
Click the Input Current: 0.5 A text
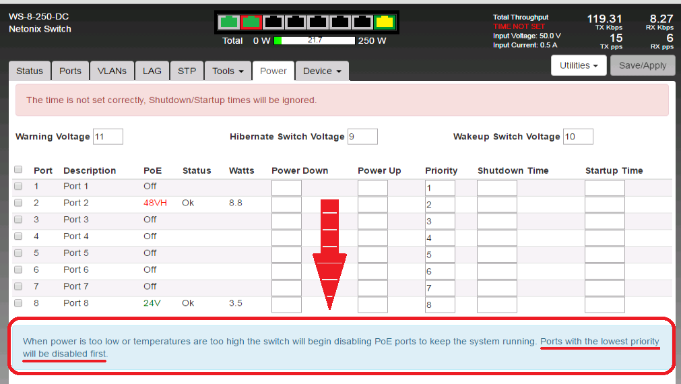[x=525, y=45]
